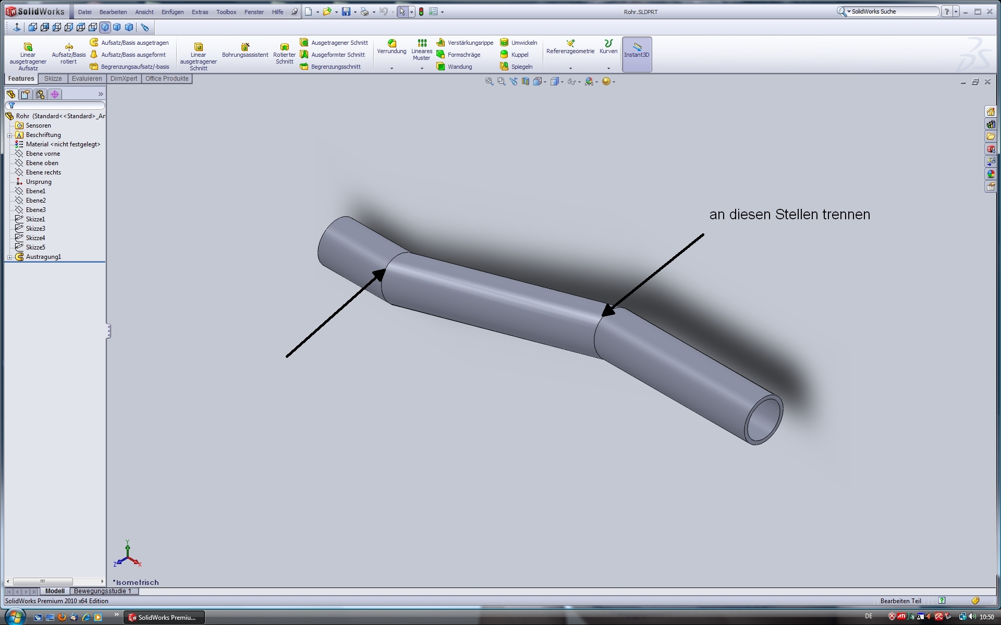
Task: Click the Print icon
Action: click(364, 12)
